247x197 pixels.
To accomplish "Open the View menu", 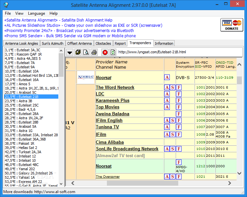I will (19, 13).
